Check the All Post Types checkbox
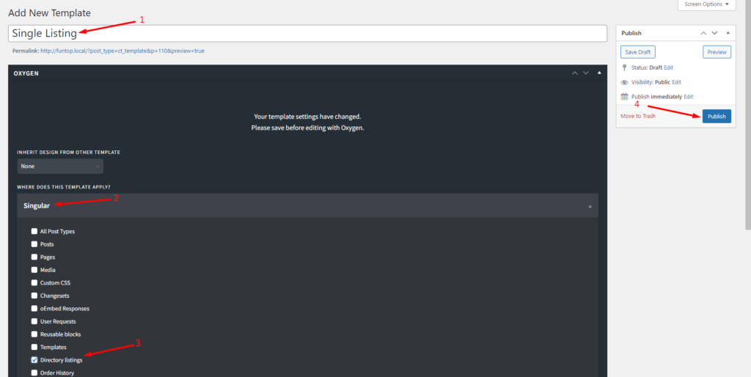The height and width of the screenshot is (377, 751). click(34, 231)
